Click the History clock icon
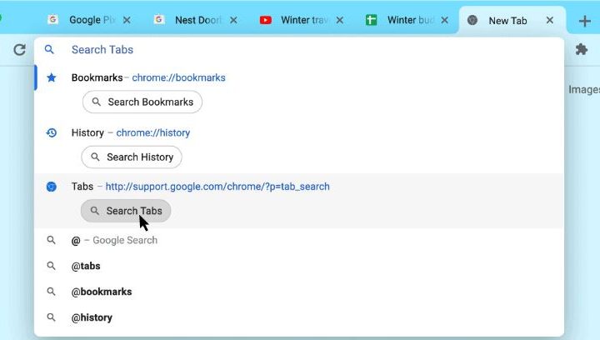This screenshot has width=600, height=340. click(x=52, y=132)
